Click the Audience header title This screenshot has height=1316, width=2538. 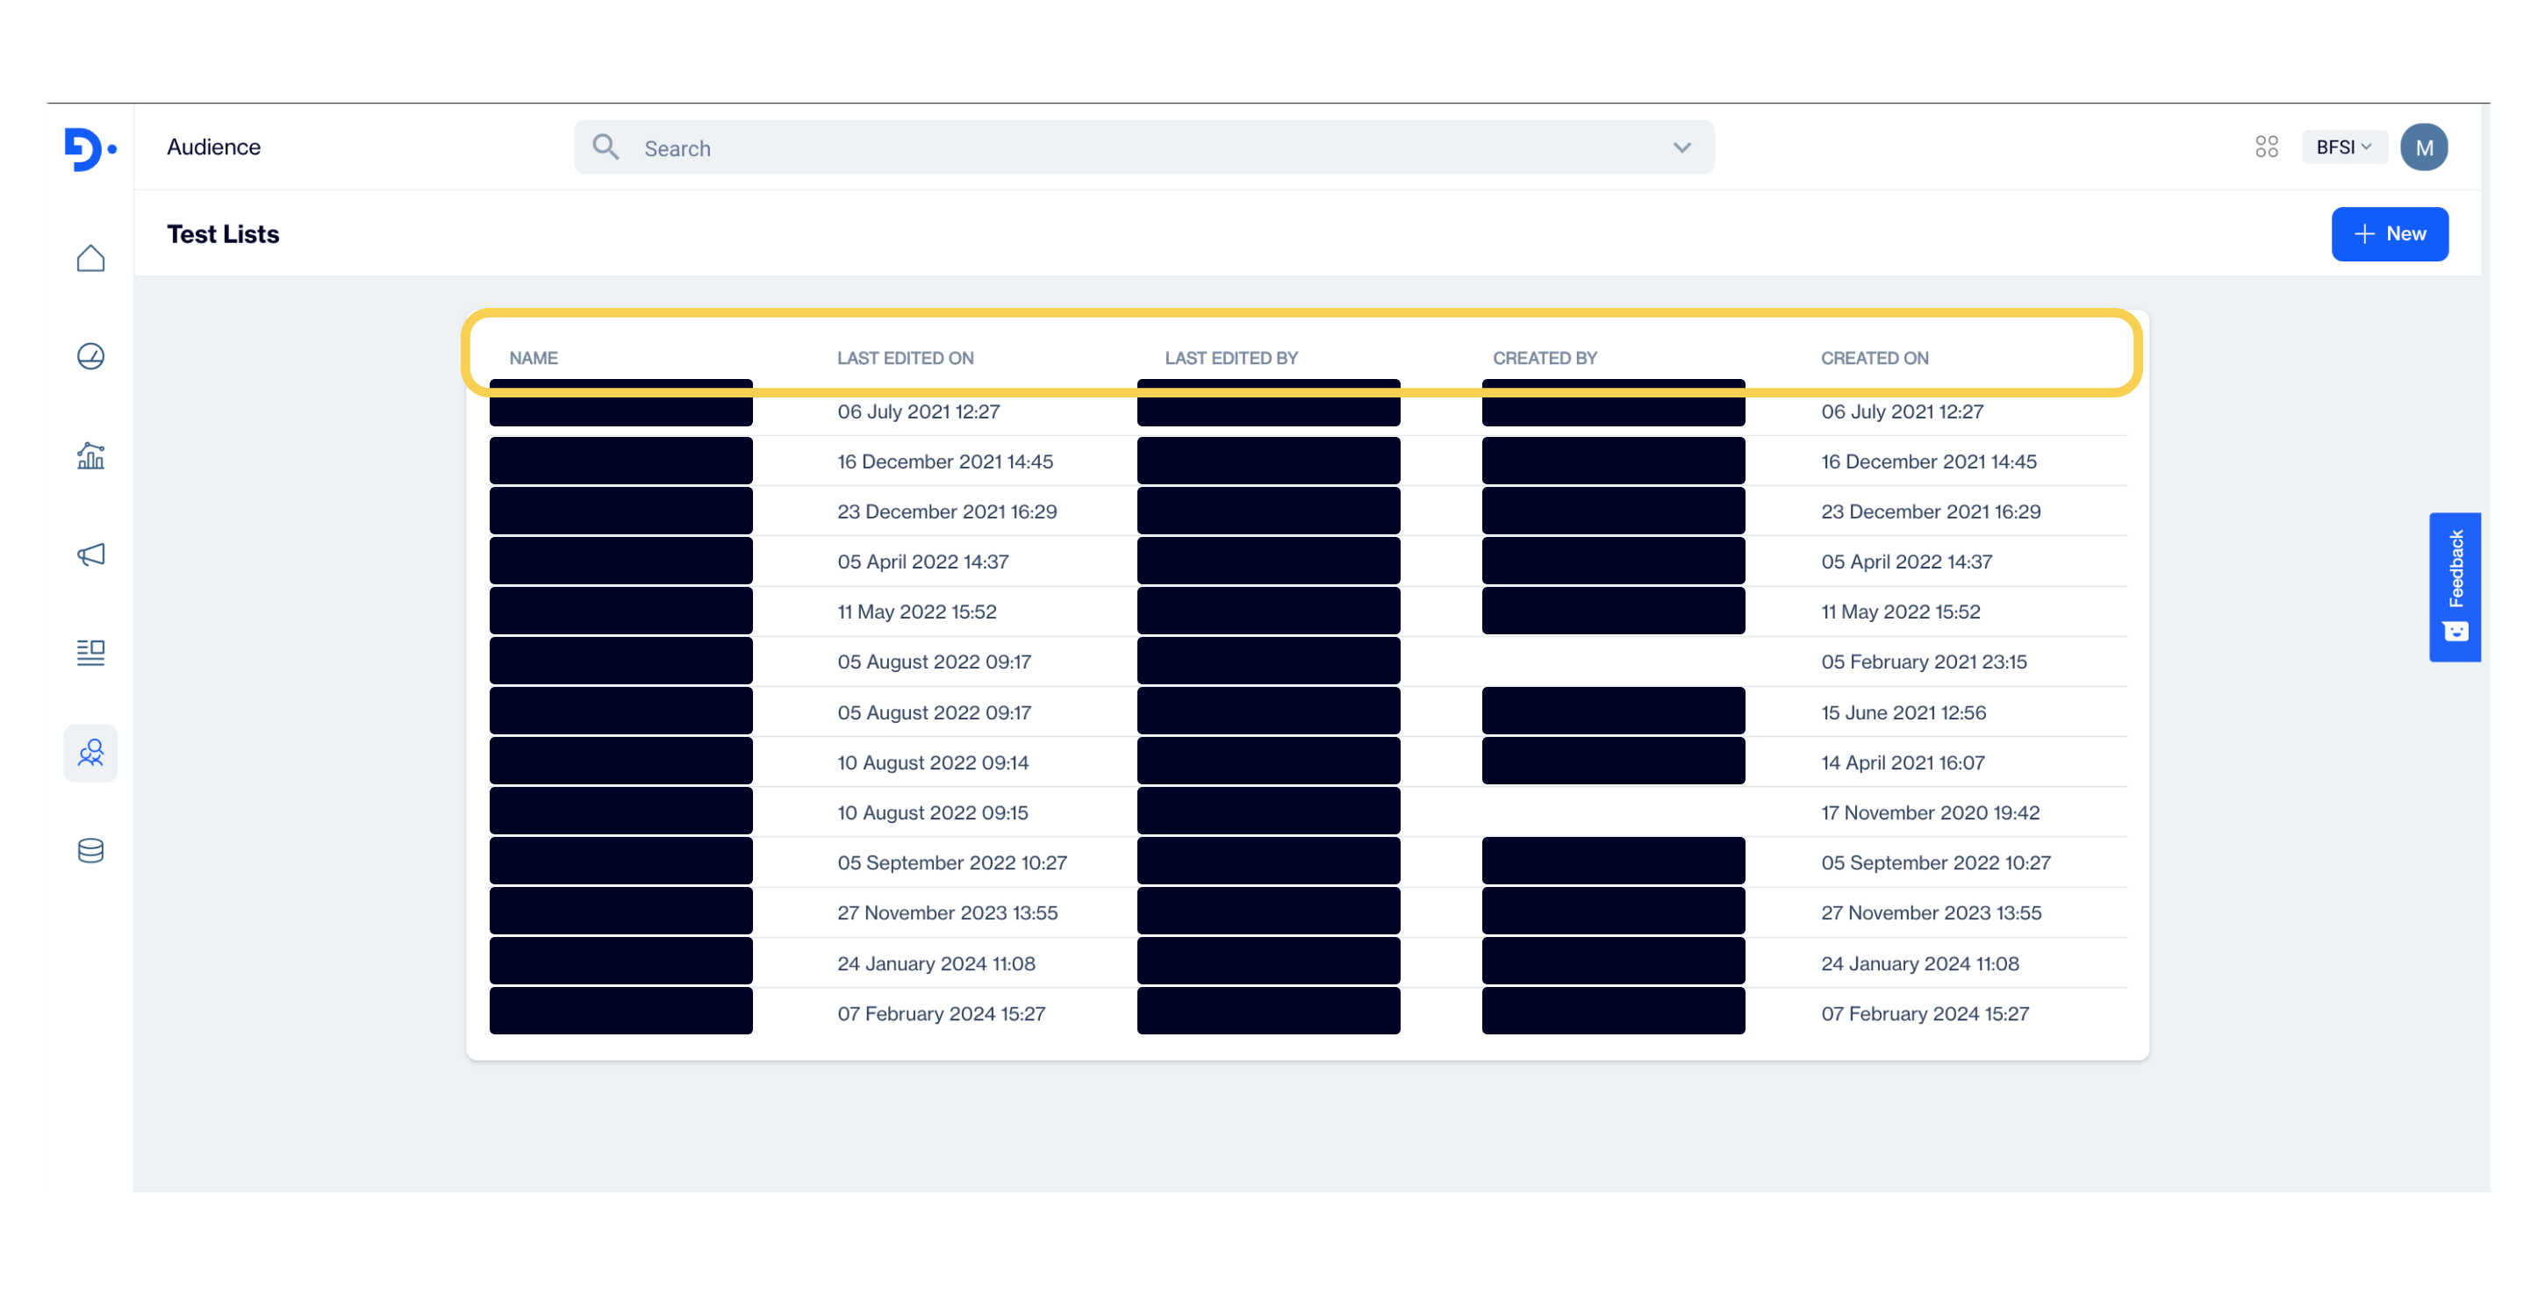click(x=214, y=147)
